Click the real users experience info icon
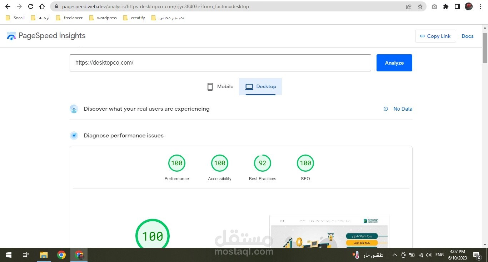Image resolution: width=488 pixels, height=262 pixels. click(385, 109)
